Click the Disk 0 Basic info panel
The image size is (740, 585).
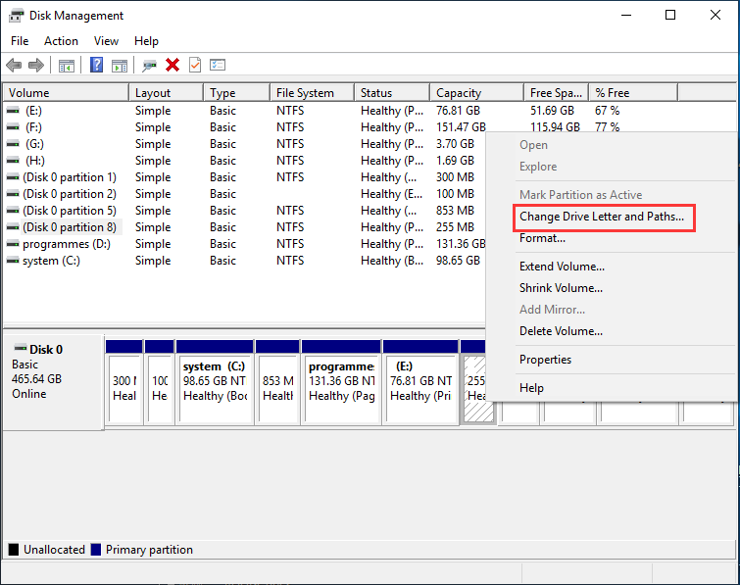click(53, 382)
